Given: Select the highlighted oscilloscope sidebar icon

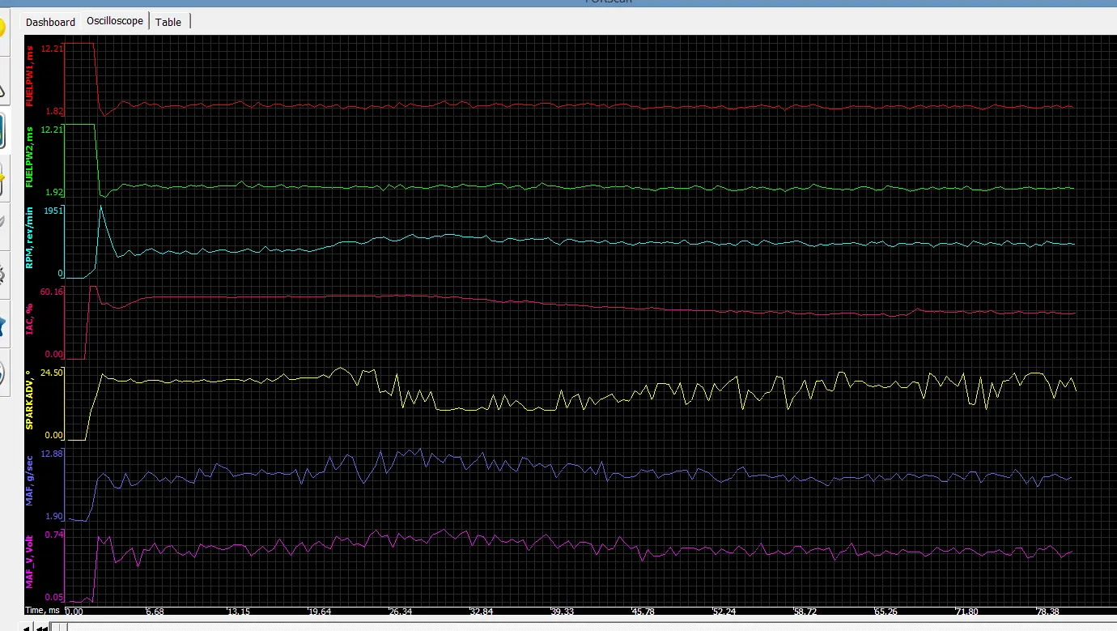Looking at the screenshot, I should (3, 131).
